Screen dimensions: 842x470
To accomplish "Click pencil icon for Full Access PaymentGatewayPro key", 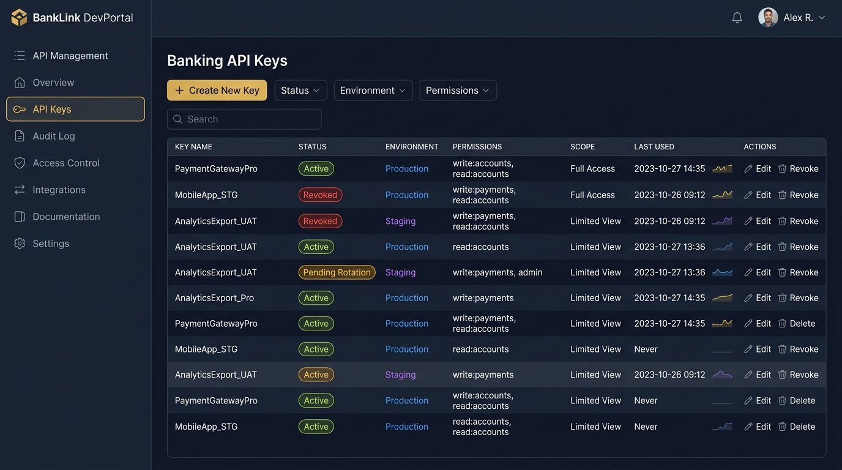I will pos(748,169).
